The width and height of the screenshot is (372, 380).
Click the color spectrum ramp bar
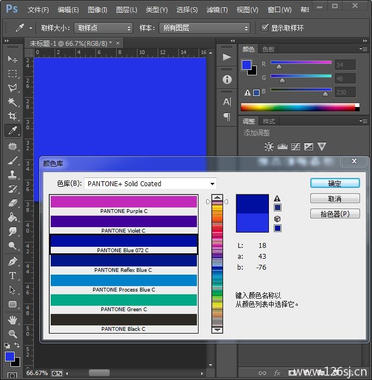point(300,108)
